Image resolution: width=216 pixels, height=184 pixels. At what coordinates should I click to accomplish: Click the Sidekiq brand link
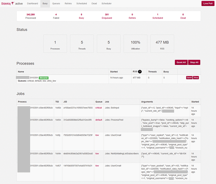tap(6, 4)
